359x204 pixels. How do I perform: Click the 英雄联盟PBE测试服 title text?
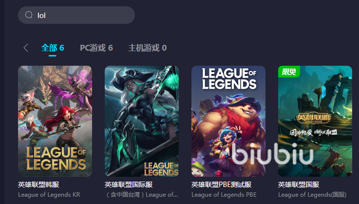(x=221, y=185)
